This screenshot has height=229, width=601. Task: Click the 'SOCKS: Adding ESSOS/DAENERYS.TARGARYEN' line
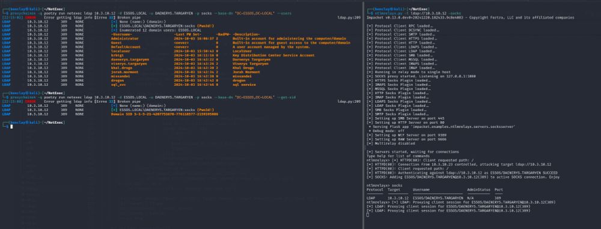[x=463, y=177]
